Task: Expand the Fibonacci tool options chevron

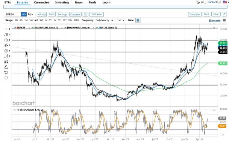Action: pos(10,34)
